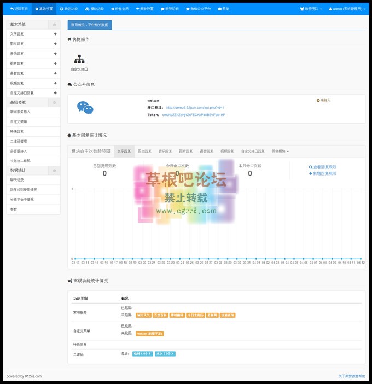Screen dimensions: 372x384
Task: Click the plus icon beside 图片回复
Action: coord(55,63)
